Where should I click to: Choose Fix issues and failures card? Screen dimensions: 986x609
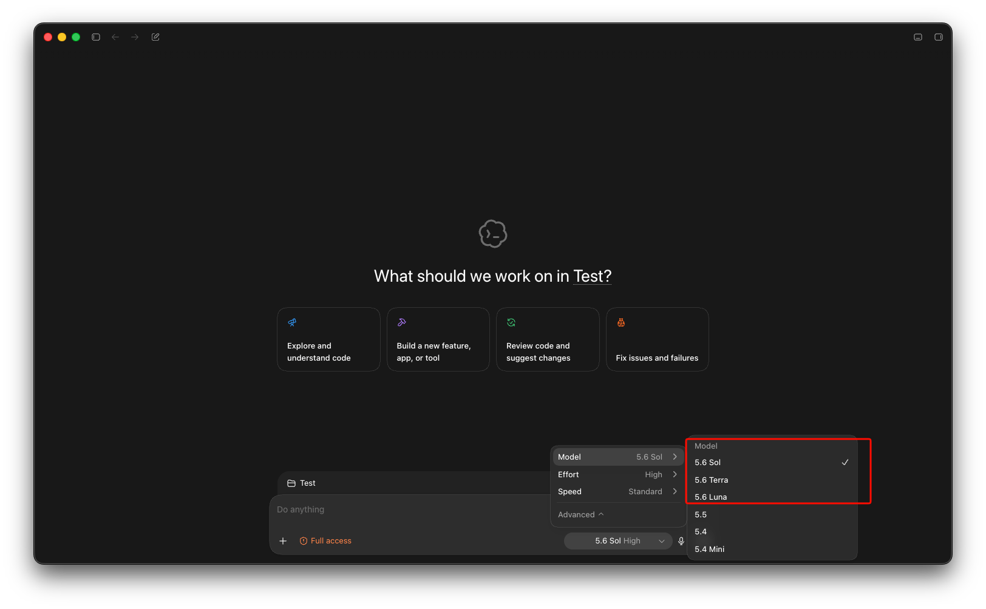(657, 339)
